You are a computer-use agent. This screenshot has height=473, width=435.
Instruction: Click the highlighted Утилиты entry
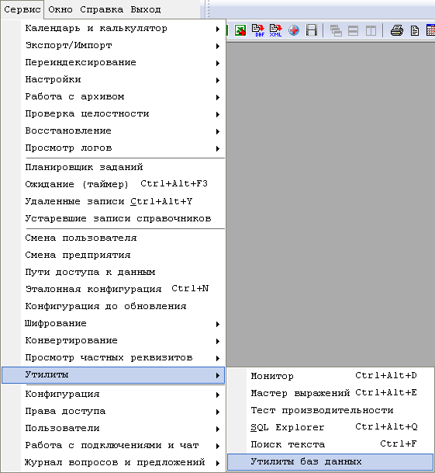[x=113, y=375]
